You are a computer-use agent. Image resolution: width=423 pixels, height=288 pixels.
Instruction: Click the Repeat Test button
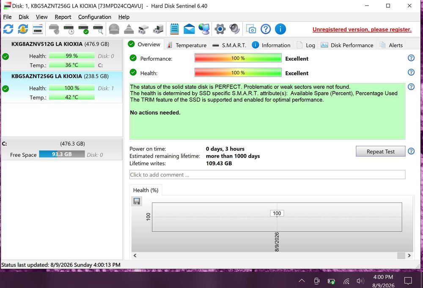pos(380,151)
